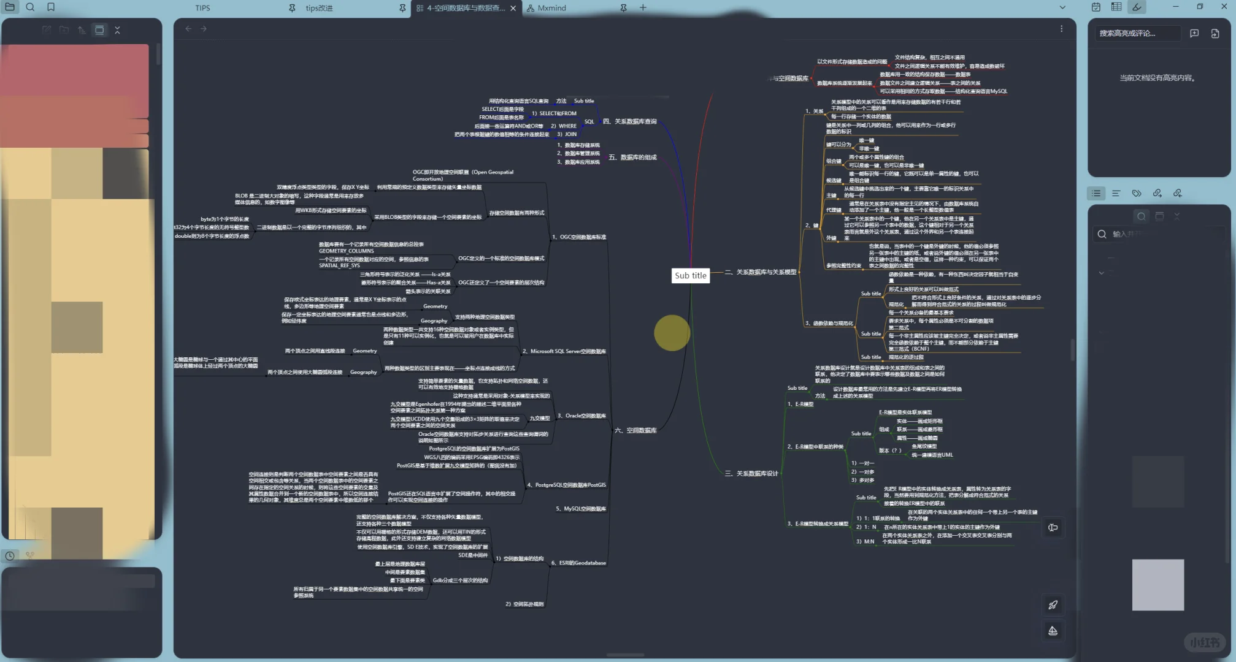
Task: Click the add comment icon beside highlight search
Action: [1194, 33]
